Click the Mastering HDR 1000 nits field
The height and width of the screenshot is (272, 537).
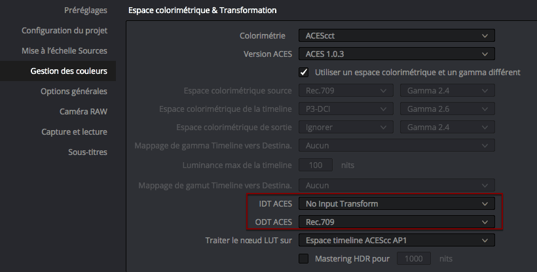pyautogui.click(x=414, y=258)
